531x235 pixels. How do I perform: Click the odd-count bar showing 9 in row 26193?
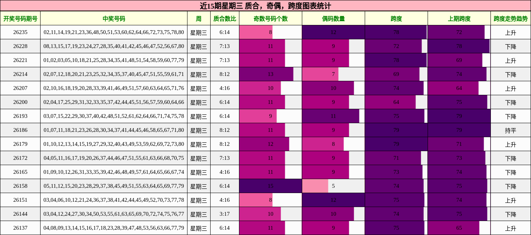coord(258,116)
